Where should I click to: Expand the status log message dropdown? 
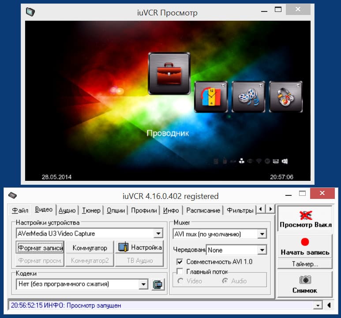click(x=318, y=305)
